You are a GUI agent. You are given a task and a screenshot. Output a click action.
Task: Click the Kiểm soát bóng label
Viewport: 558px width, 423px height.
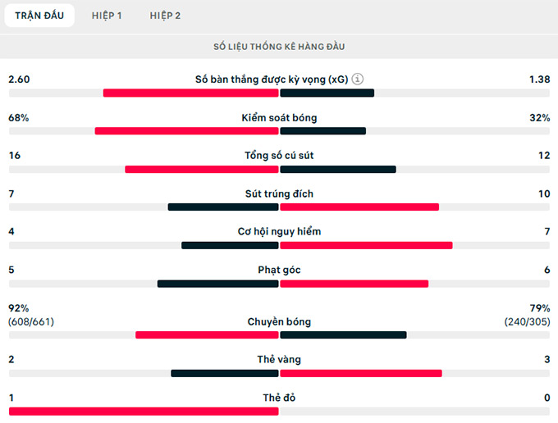click(279, 118)
